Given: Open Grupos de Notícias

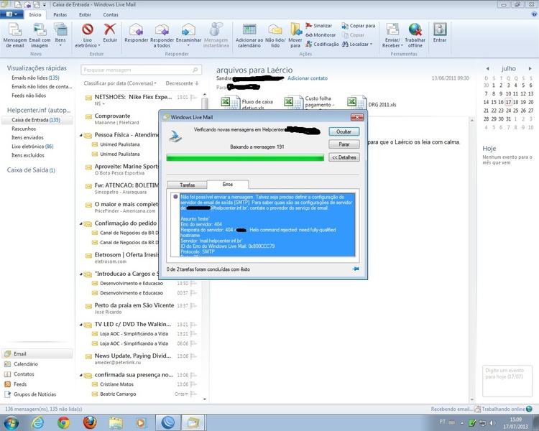Looking at the screenshot, I should 34,394.
